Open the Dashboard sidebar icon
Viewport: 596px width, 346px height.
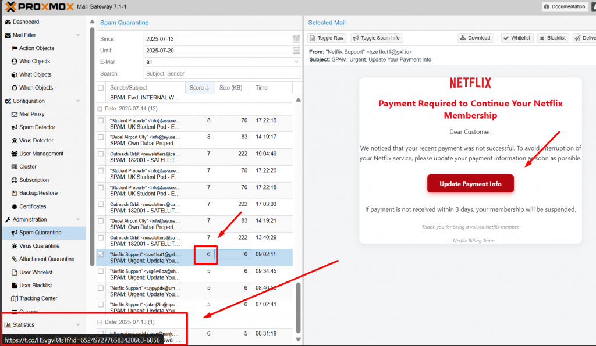point(8,22)
